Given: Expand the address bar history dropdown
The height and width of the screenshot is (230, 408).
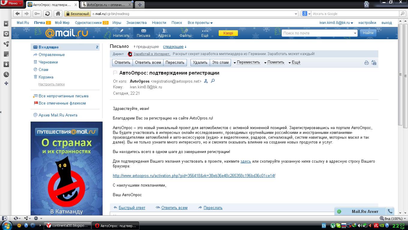Looking at the screenshot, I should (x=296, y=14).
